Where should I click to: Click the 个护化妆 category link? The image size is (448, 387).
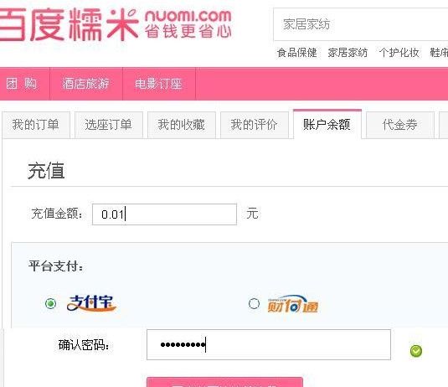click(399, 53)
